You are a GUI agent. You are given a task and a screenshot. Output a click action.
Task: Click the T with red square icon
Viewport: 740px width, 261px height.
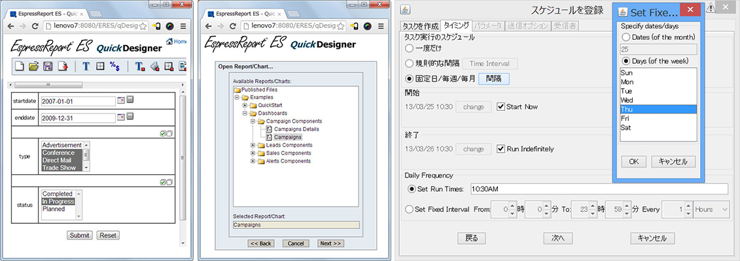tap(140, 67)
